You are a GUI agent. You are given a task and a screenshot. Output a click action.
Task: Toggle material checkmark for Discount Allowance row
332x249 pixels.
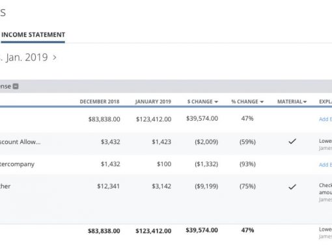point(292,141)
